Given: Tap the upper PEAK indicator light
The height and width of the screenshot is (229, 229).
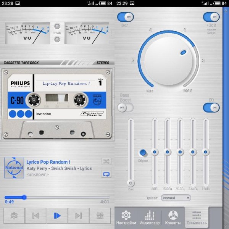Looking at the screenshot, I should [x=57, y=26].
